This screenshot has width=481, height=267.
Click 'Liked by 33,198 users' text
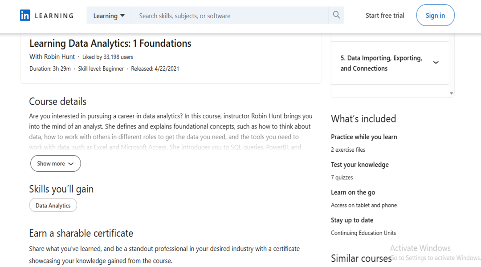coord(108,57)
